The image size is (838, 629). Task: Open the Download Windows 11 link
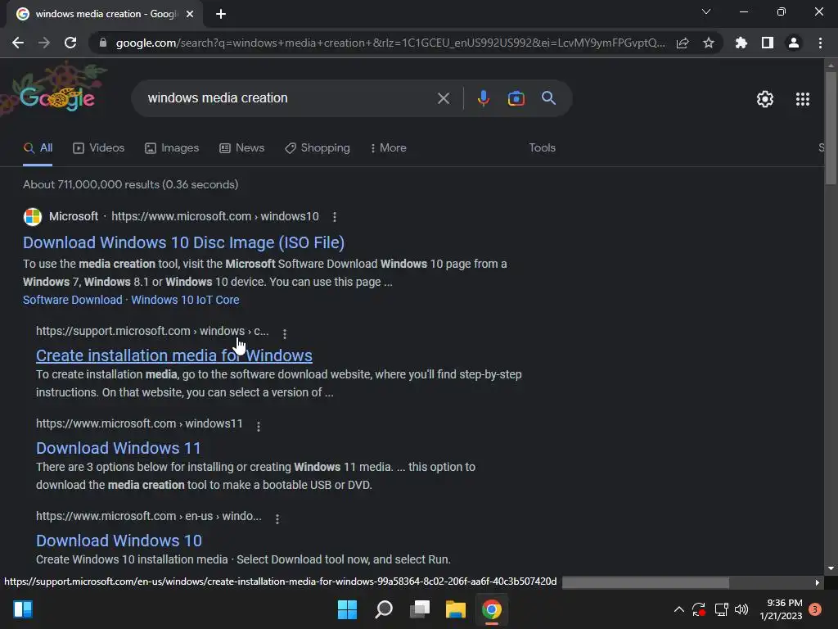click(119, 448)
